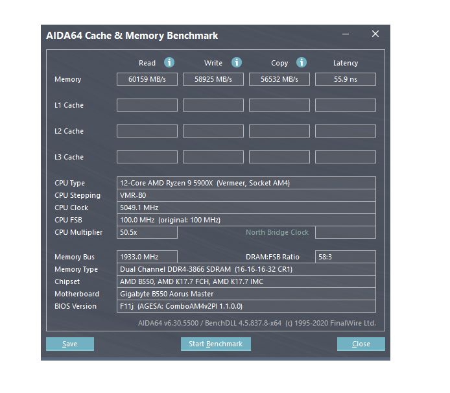The height and width of the screenshot is (393, 450).
Task: Click the Read column header
Action: tap(147, 63)
